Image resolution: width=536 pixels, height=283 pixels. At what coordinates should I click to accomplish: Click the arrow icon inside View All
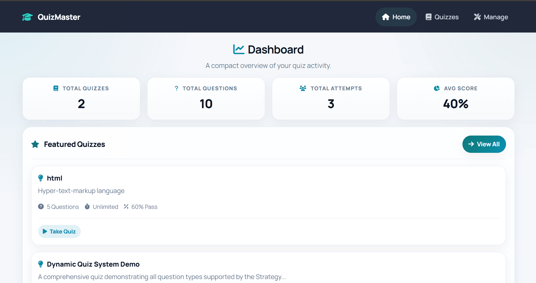point(471,144)
